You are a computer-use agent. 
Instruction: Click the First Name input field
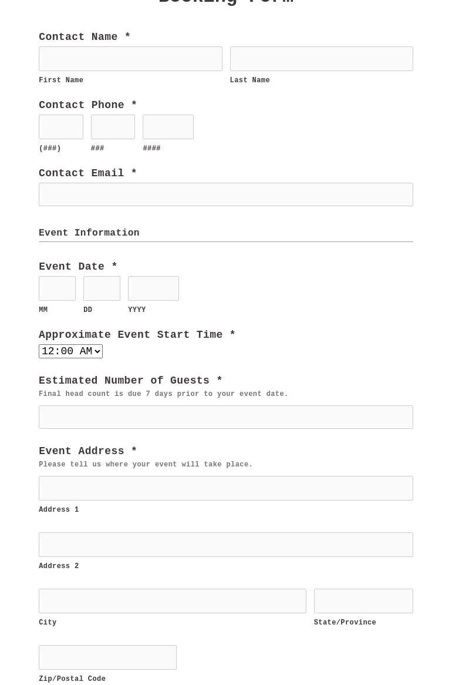point(130,59)
